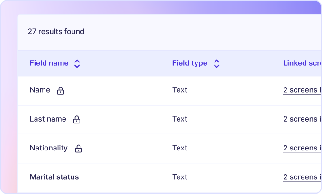Select the Nationality field row label
Screen dimensions: 322x194
49,148
